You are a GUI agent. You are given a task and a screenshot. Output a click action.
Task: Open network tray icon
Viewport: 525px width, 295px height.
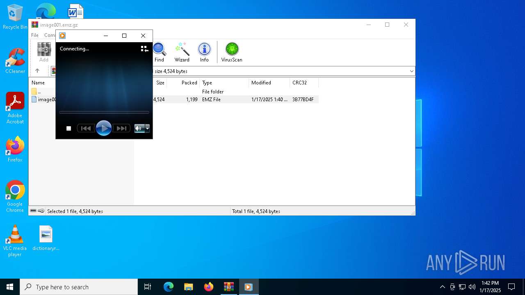[462, 287]
